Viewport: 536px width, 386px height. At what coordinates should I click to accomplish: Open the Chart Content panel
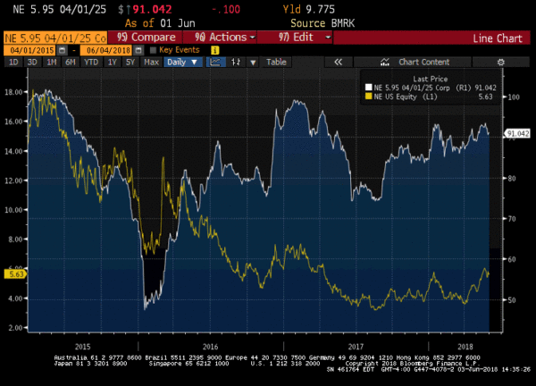click(413, 63)
